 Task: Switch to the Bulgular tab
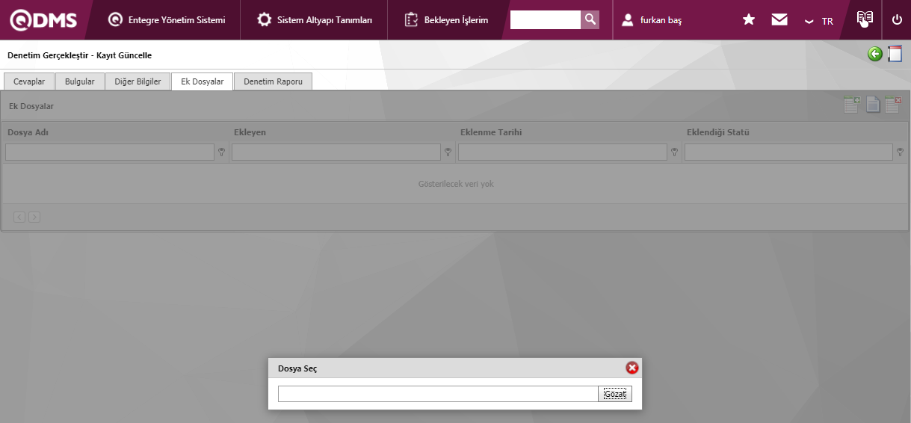click(79, 81)
